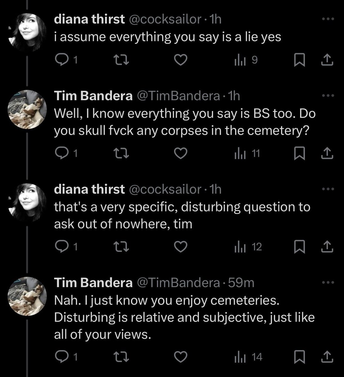Screen dimensions: 344x377
Task: Expand more menu on Tim's 'BS too' tweet
Action: [x=328, y=96]
